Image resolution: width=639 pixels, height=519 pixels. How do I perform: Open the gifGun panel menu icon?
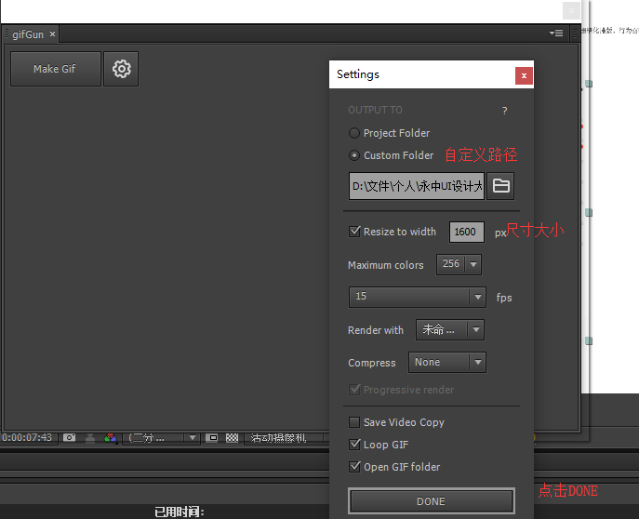556,33
